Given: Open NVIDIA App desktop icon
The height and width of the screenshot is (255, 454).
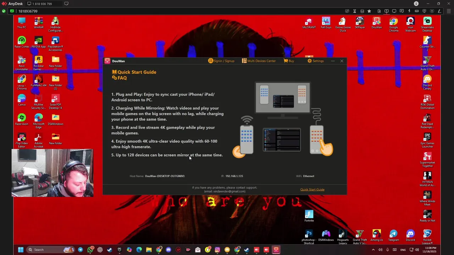Looking at the screenshot, I should (39, 42).
